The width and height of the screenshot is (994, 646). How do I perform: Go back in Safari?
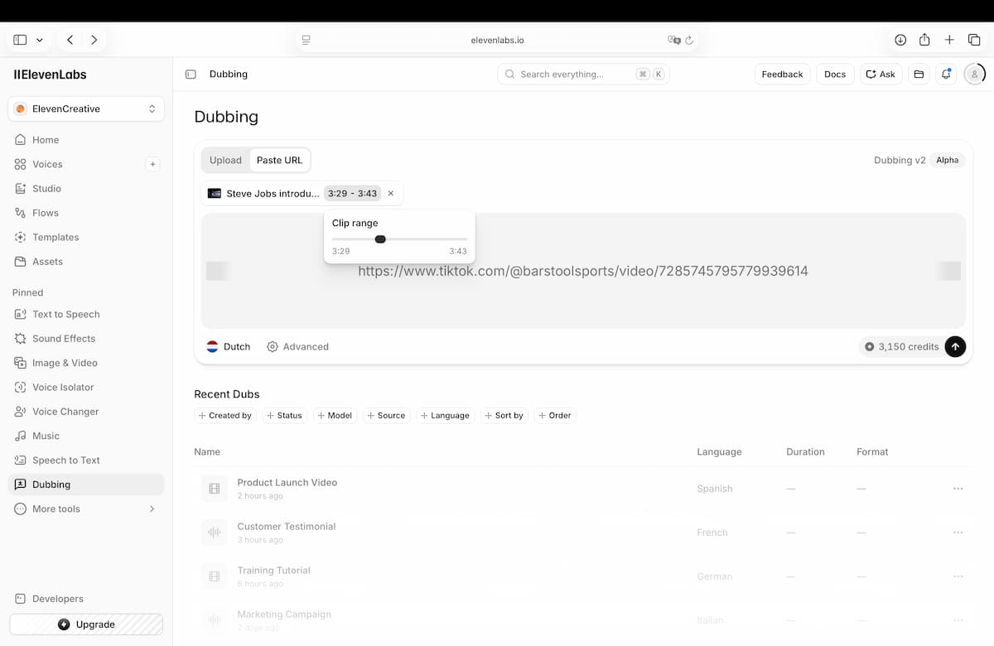click(x=70, y=40)
